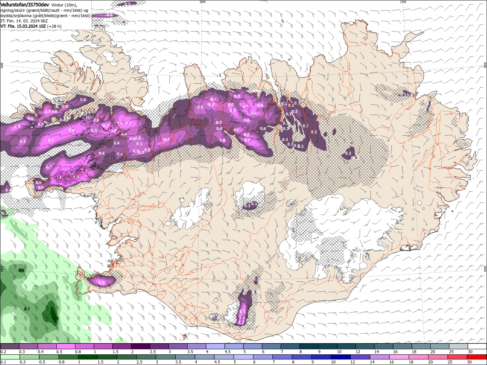Pick the upper scale swatch starting at 0.4
Image resolution: width=487 pixels, height=365 pixels.
coord(47,346)
